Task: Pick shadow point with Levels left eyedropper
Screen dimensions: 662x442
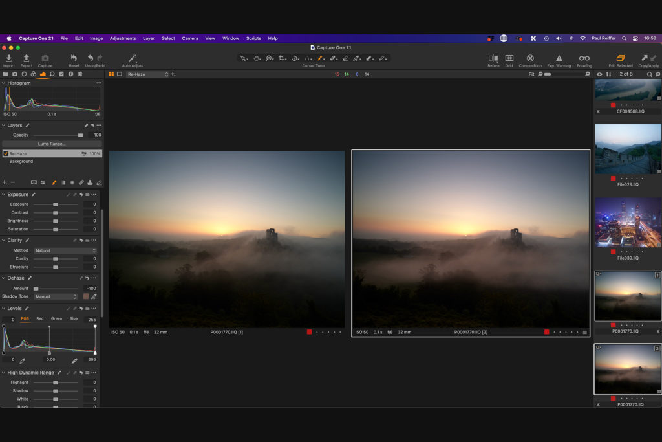Action: pos(23,360)
